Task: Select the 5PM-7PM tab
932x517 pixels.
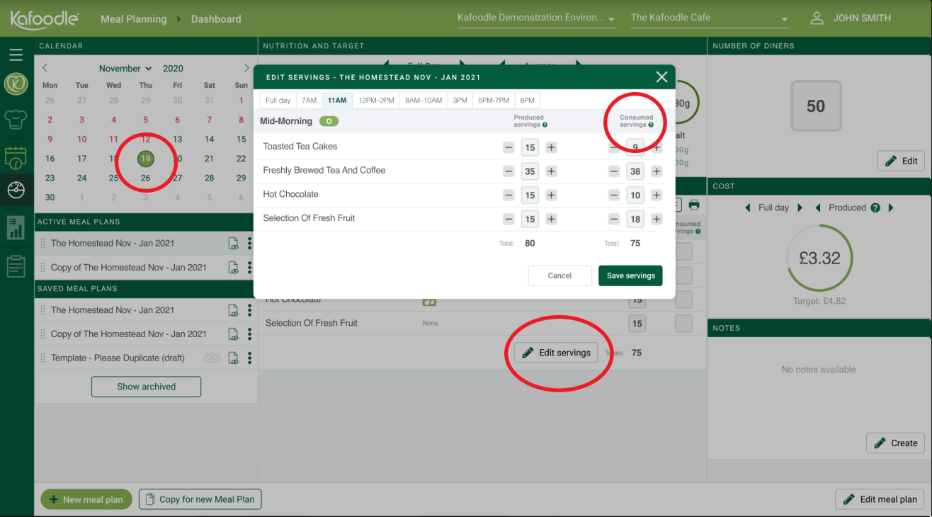Action: (494, 101)
